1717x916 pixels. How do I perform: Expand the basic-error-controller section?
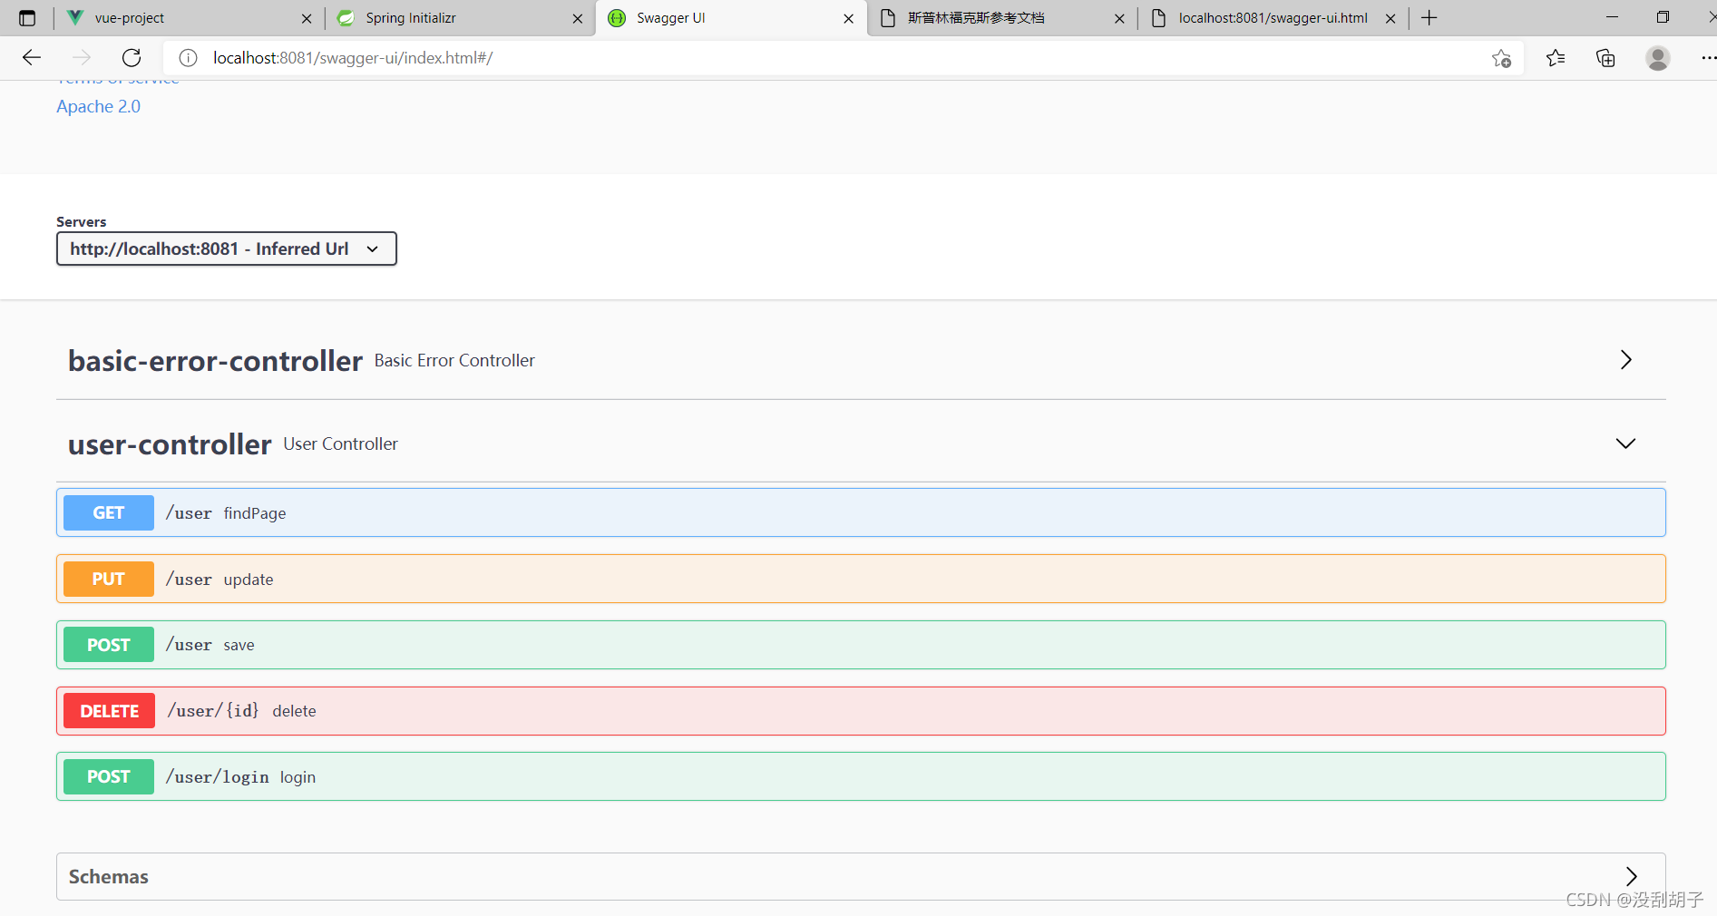[x=1624, y=360]
